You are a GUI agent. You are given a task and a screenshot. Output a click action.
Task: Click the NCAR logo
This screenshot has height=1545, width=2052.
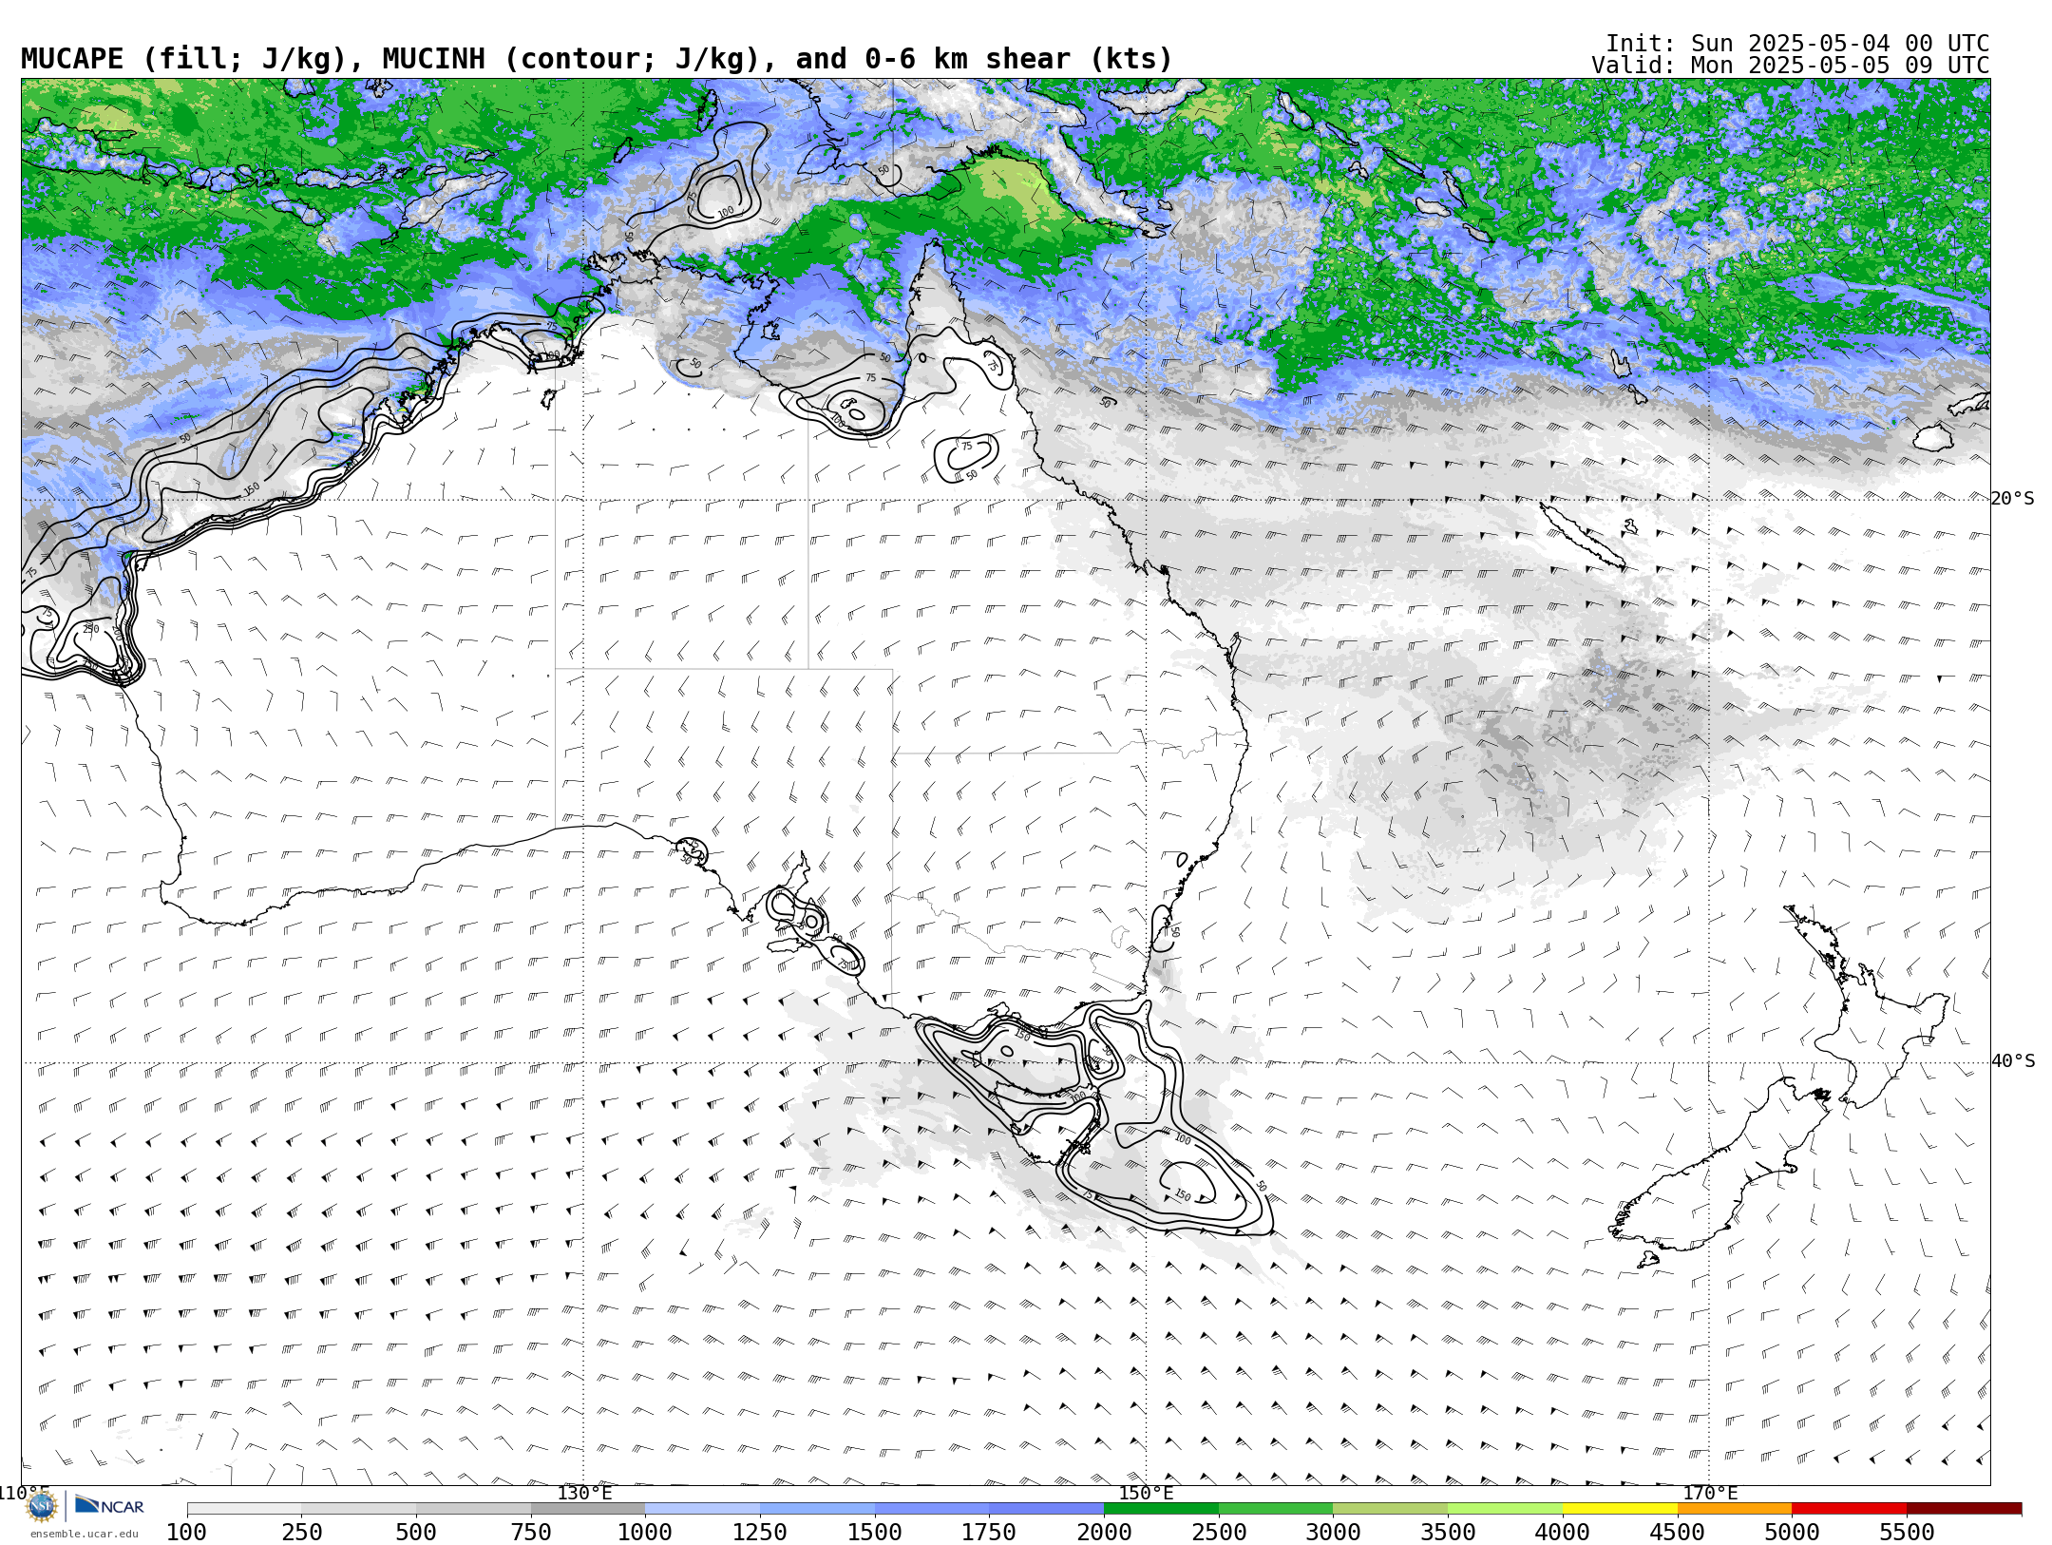coord(109,1506)
